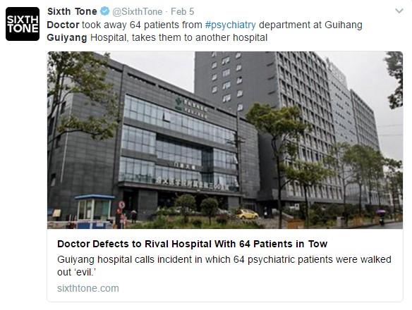Click the sixthtone.com domain link
Screen dimensions: 412x310
88,288
